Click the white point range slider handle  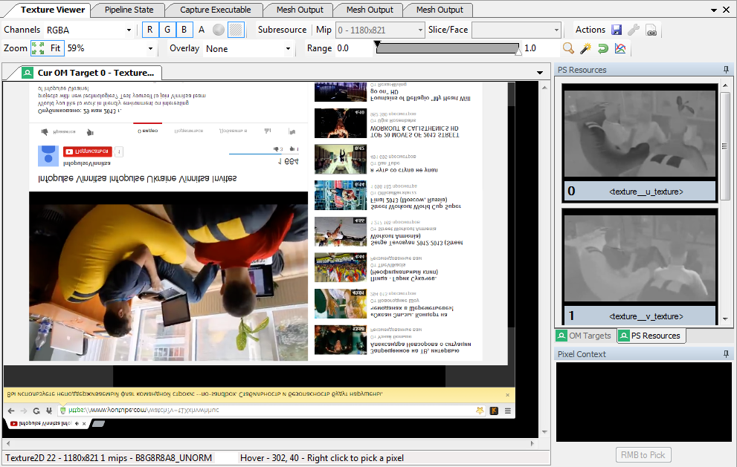tap(518, 53)
